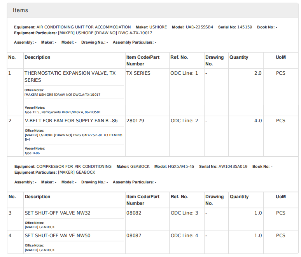Click the V-BELT FOR FAN item description
Screen dimensions: 301x257
tap(71, 121)
